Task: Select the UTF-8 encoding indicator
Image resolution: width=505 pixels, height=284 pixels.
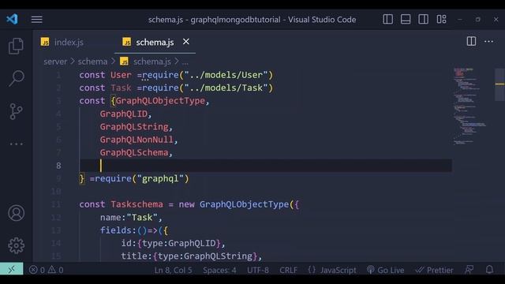Action: click(258, 270)
